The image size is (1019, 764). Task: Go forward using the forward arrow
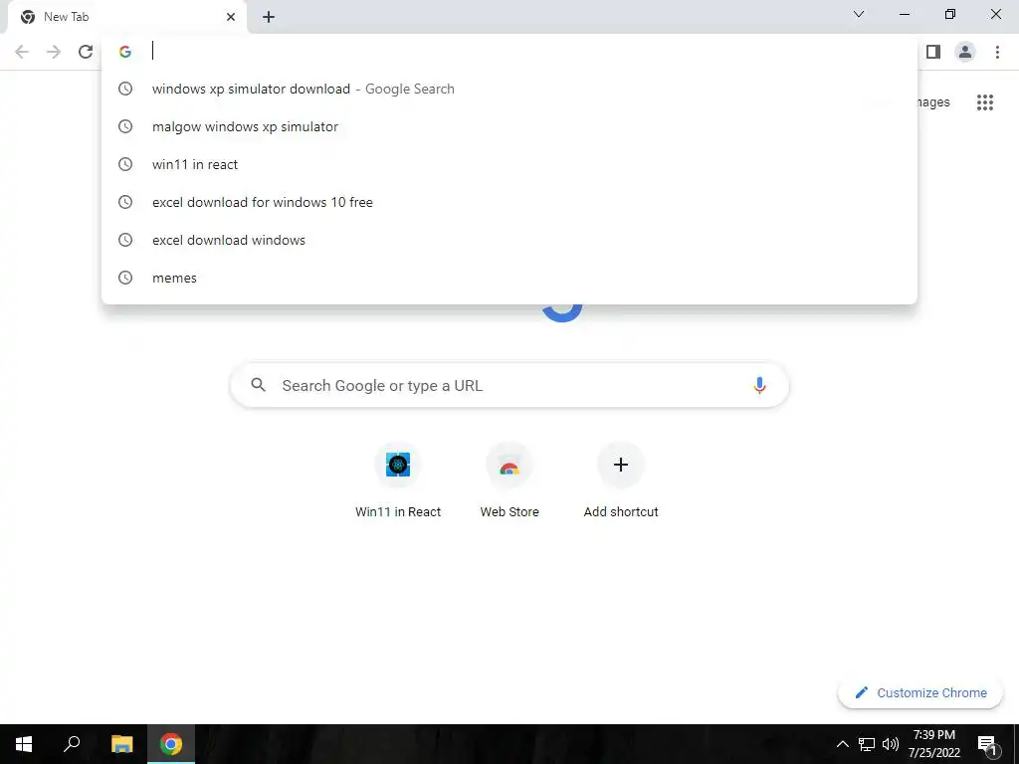coord(54,52)
